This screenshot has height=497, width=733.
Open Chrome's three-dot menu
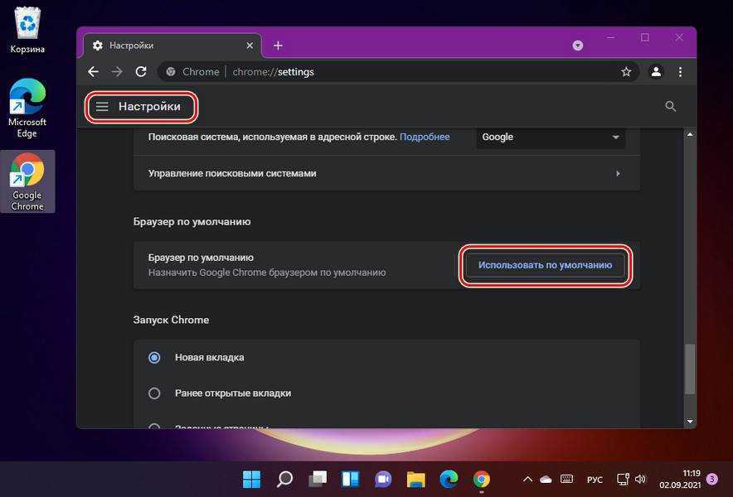tap(680, 72)
